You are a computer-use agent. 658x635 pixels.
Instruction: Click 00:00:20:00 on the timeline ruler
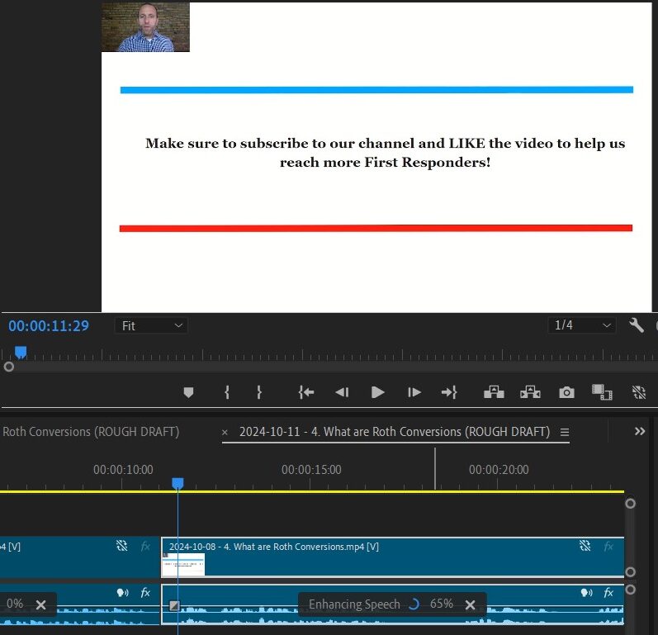pos(499,470)
